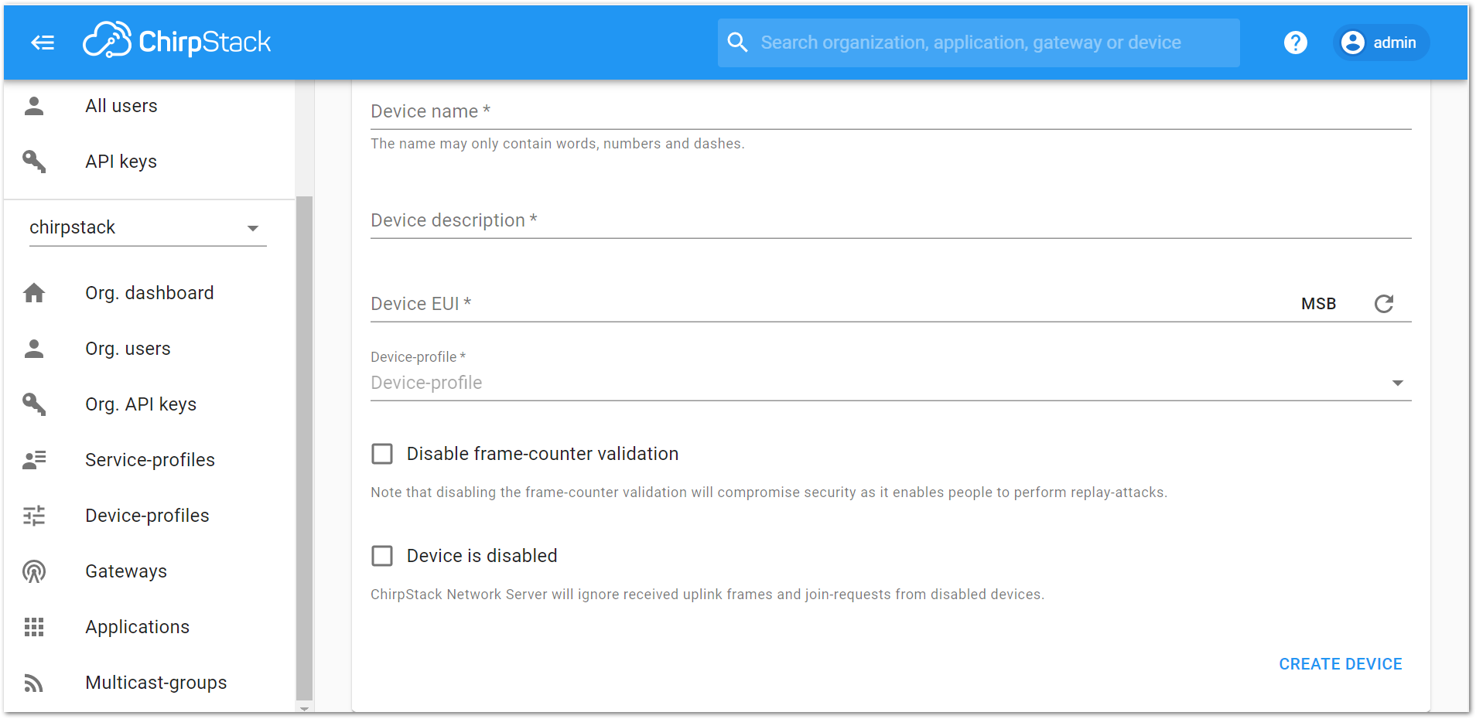The image size is (1476, 719).
Task: Collapse sidebar with back arrow menu icon
Action: (43, 43)
